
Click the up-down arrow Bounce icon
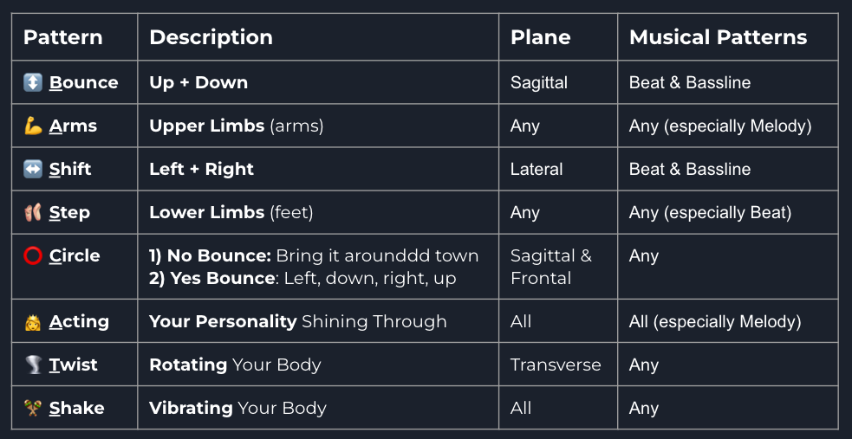[33, 83]
